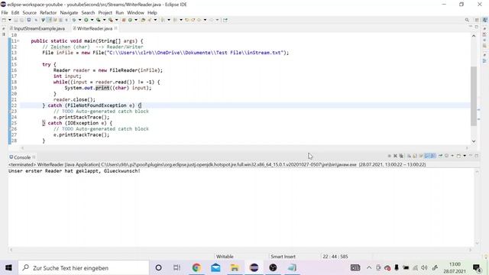Expand the Display Selected Console dropdown
This screenshot has height=275, width=489.
click(452, 156)
